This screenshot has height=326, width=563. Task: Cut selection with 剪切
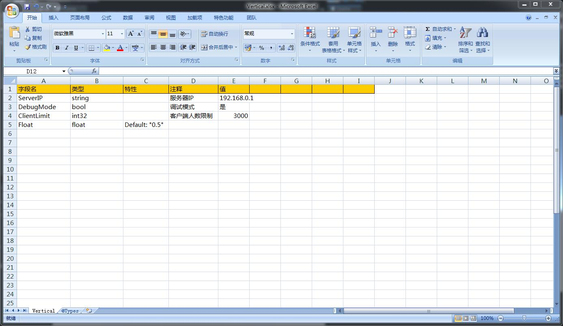pyautogui.click(x=33, y=29)
